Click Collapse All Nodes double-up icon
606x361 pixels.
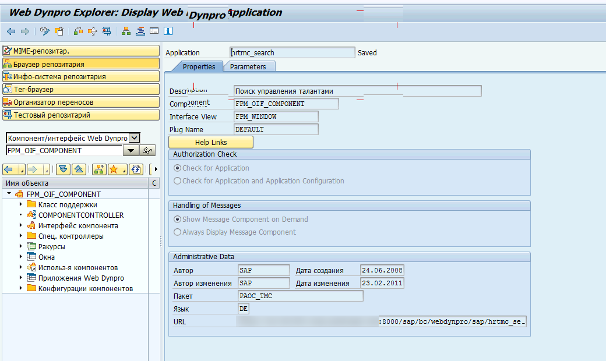pos(79,169)
